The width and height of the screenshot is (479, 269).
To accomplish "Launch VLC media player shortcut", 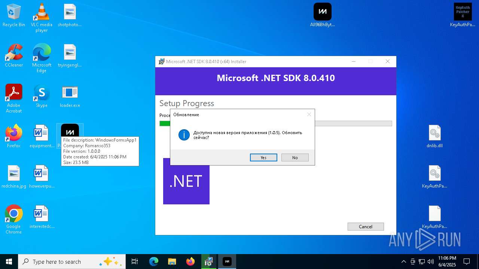I will 42,18.
